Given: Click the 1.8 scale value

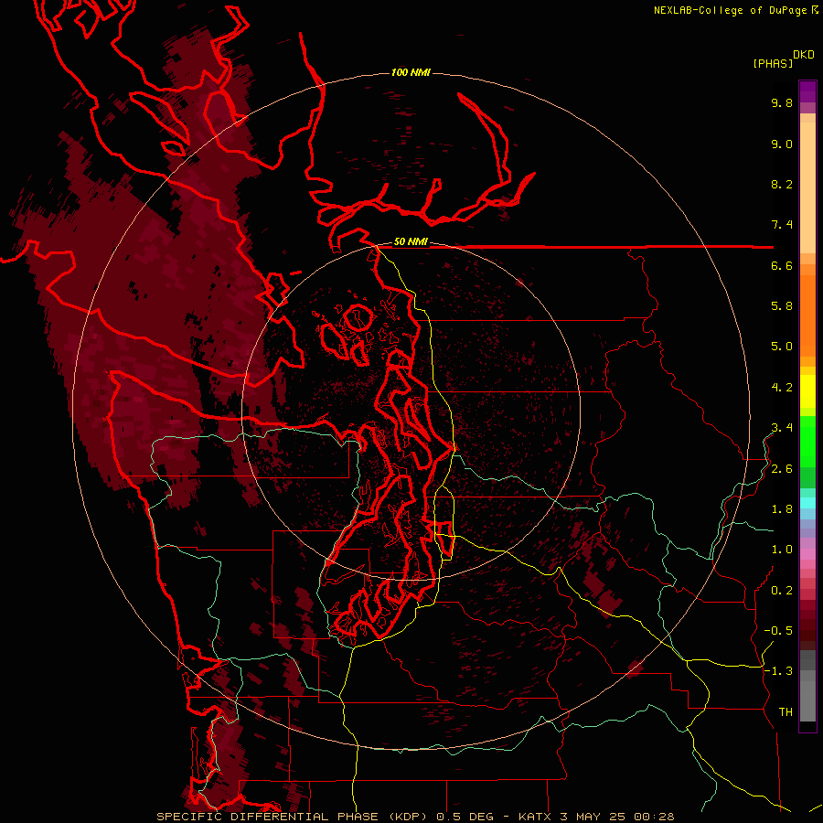Looking at the screenshot, I should 782,509.
